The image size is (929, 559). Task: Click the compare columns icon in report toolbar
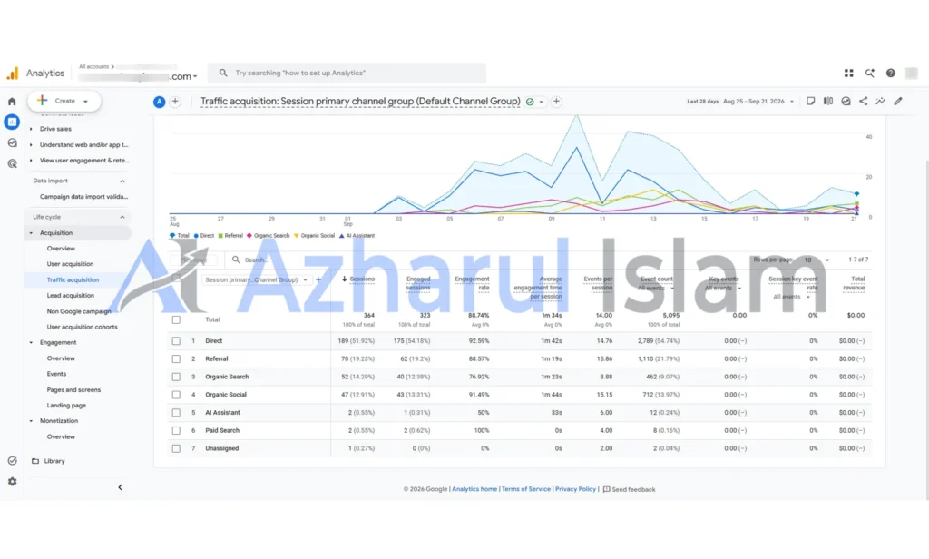click(x=828, y=102)
